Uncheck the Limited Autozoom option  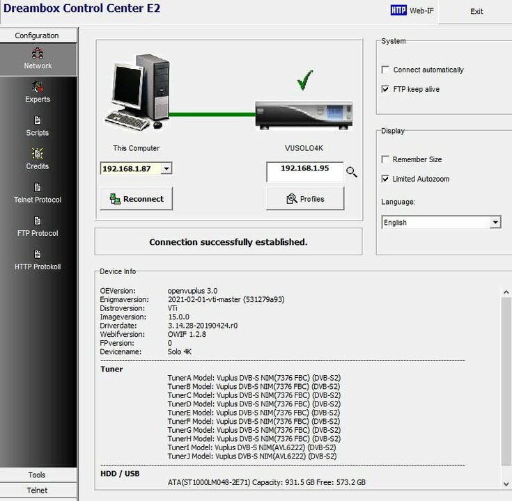pyautogui.click(x=386, y=180)
